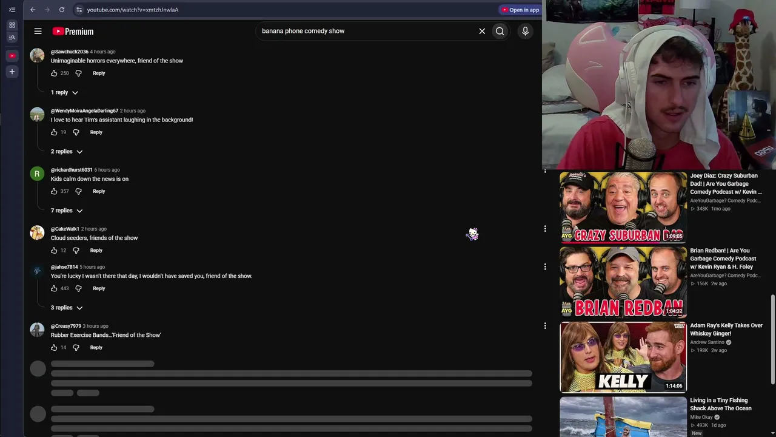
Task: Like the comment by @richardhurst6031
Action: 54,191
